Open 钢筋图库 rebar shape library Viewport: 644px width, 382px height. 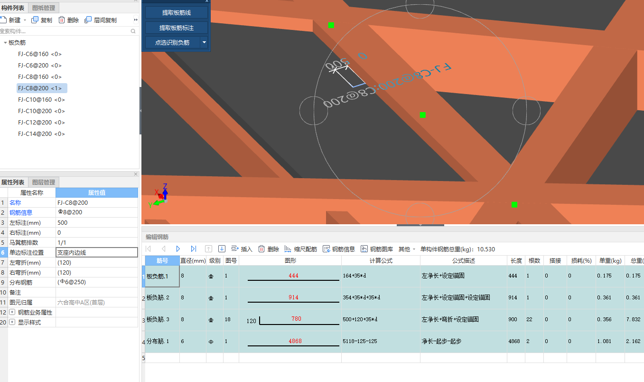click(x=377, y=249)
